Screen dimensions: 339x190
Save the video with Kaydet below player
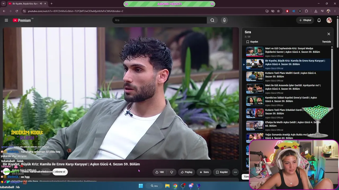(x=222, y=172)
